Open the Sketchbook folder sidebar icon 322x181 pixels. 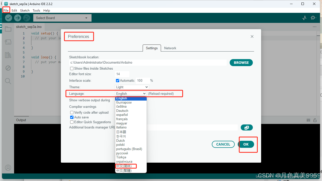(x=8, y=29)
